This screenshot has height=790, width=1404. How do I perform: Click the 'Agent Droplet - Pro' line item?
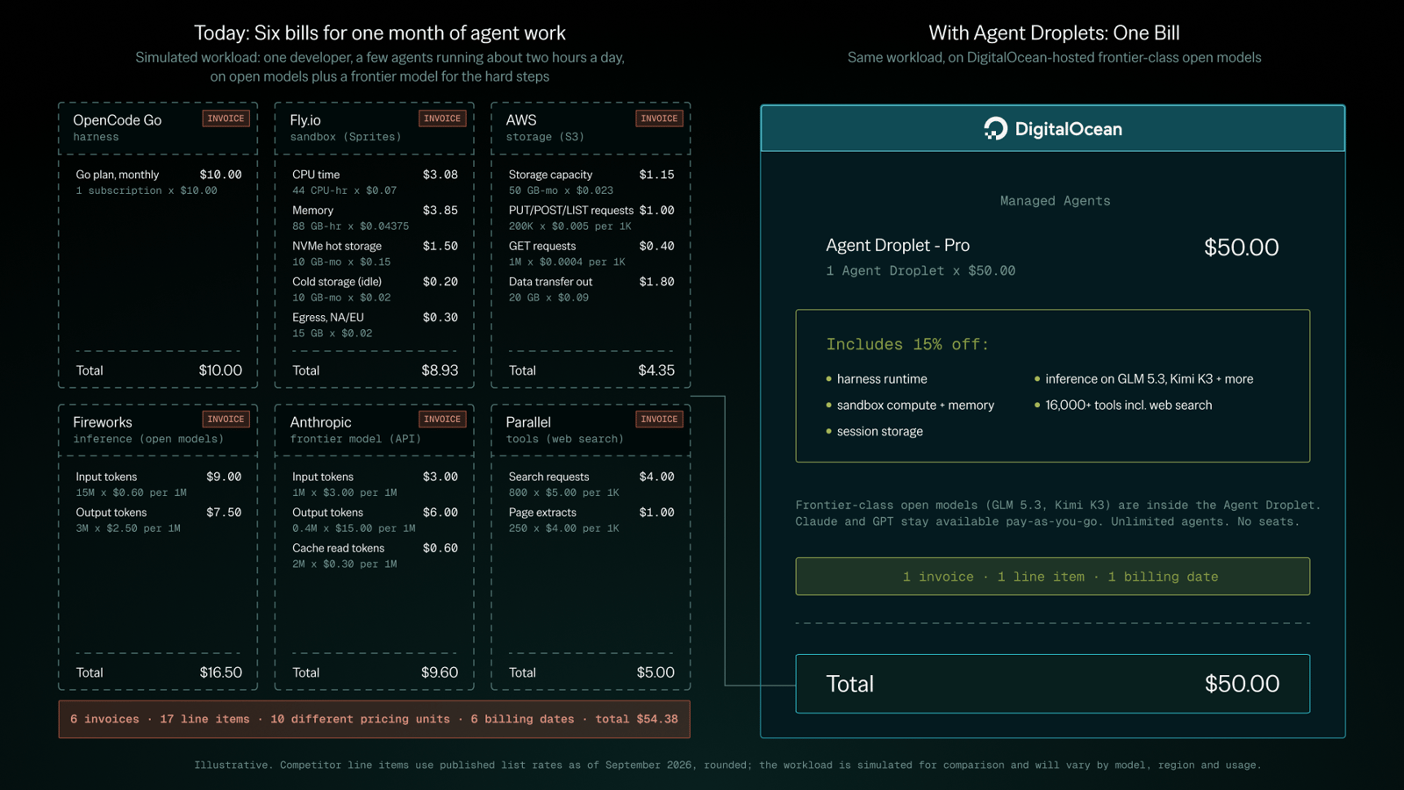pyautogui.click(x=1052, y=256)
